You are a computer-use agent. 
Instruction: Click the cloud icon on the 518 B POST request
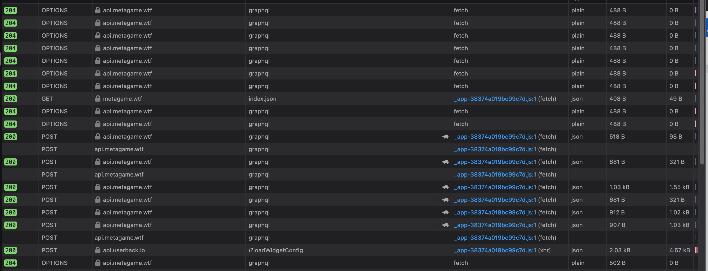[x=445, y=136]
